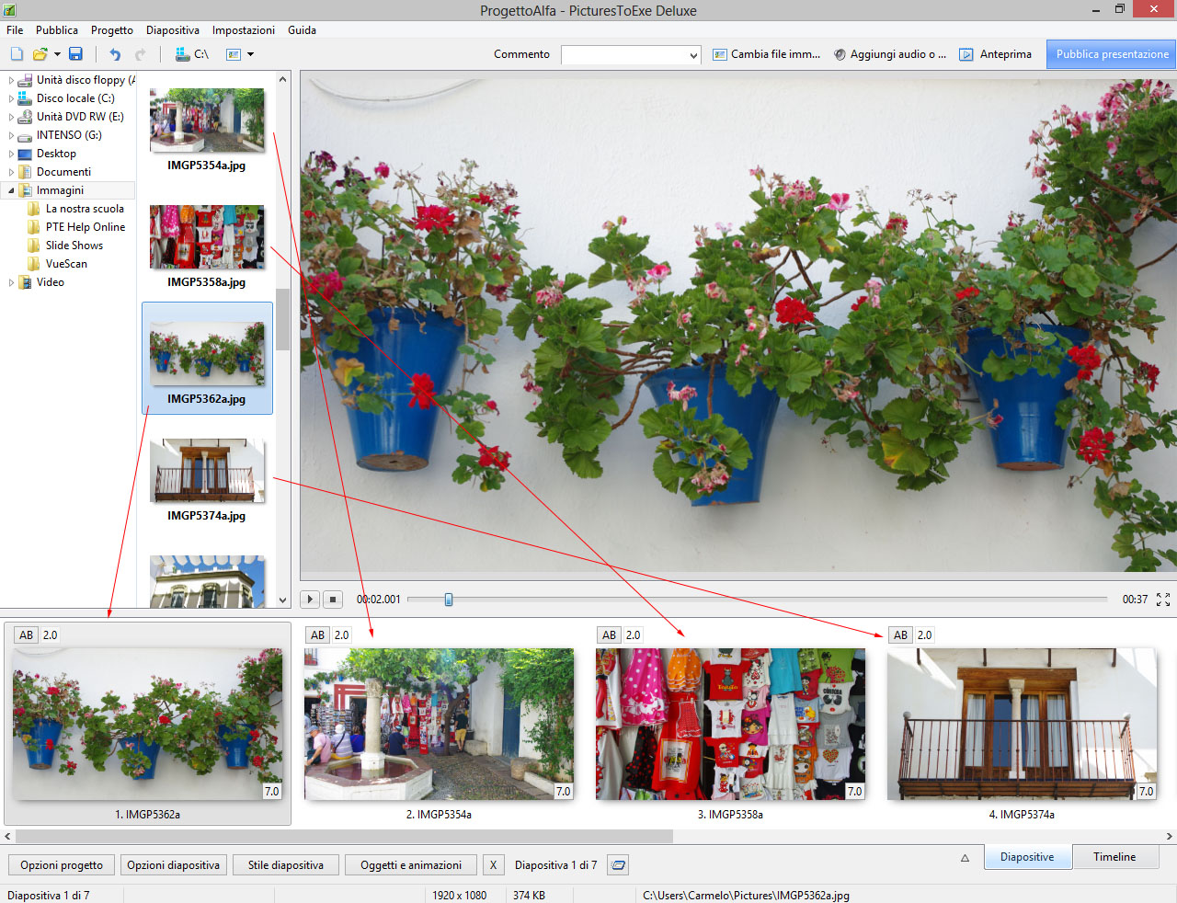
Task: Expand the Video folder in tree
Action: (x=11, y=282)
